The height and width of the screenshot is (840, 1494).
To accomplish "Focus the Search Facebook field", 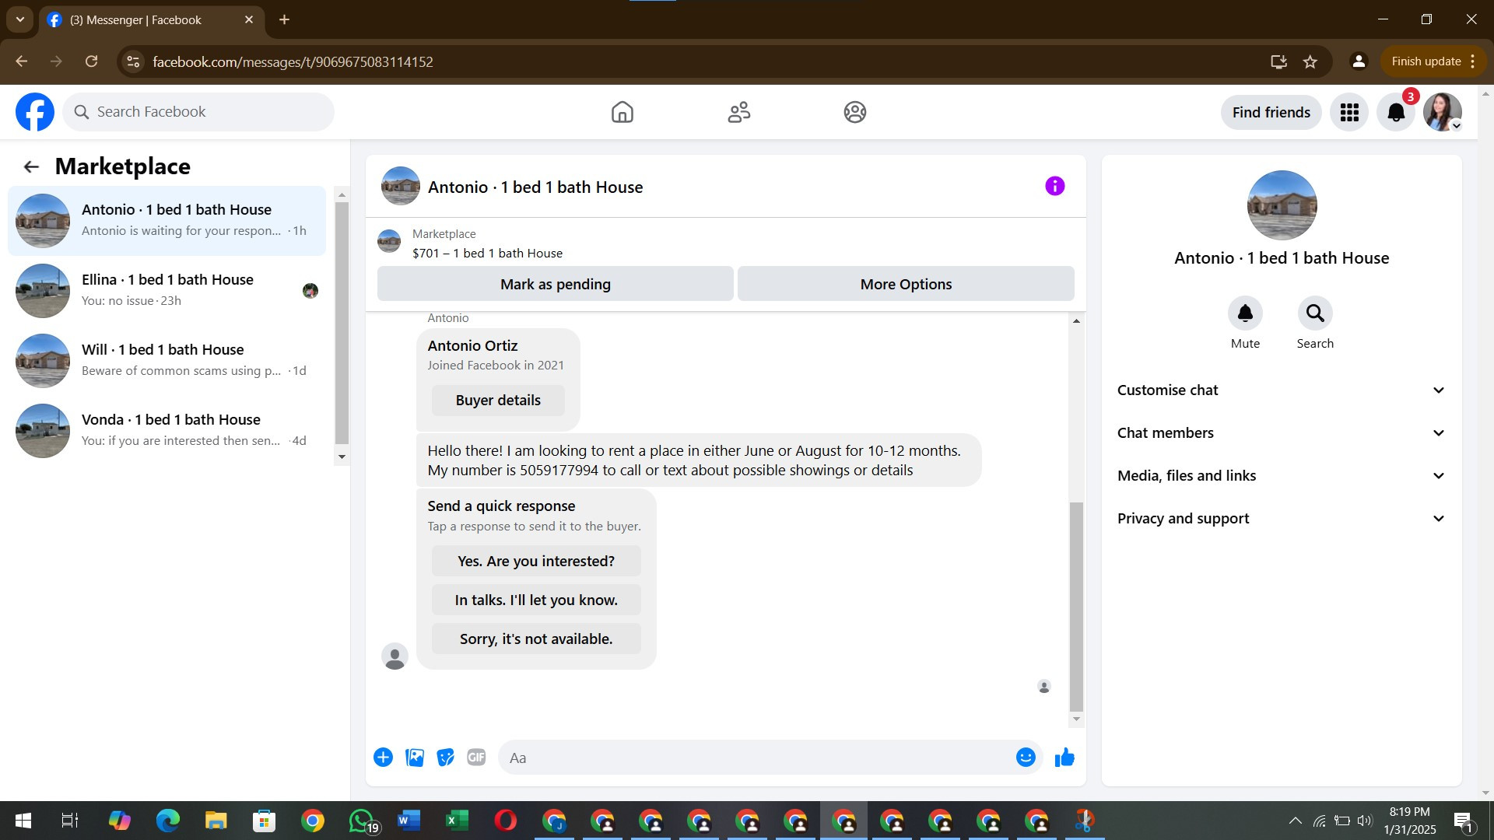I will 198,112.
